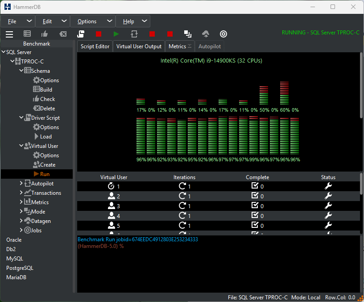
Task: Expand the Transactions tree node
Action: pyautogui.click(x=21, y=193)
